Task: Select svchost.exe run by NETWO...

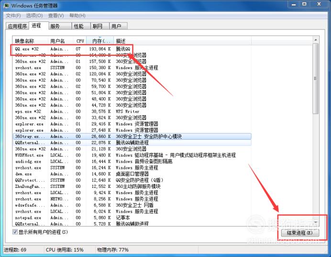Action: point(132,199)
